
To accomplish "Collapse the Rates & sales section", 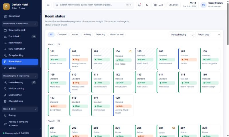I will 20,109.
